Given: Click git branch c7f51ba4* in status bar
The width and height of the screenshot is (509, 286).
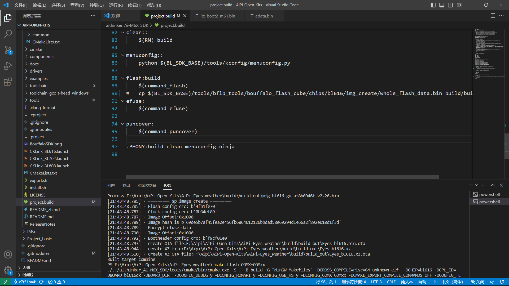Looking at the screenshot, I should (25, 282).
